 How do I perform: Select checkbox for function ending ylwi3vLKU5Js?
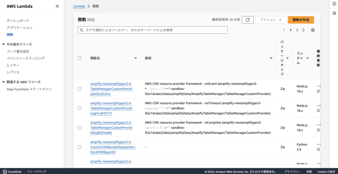click(80, 88)
